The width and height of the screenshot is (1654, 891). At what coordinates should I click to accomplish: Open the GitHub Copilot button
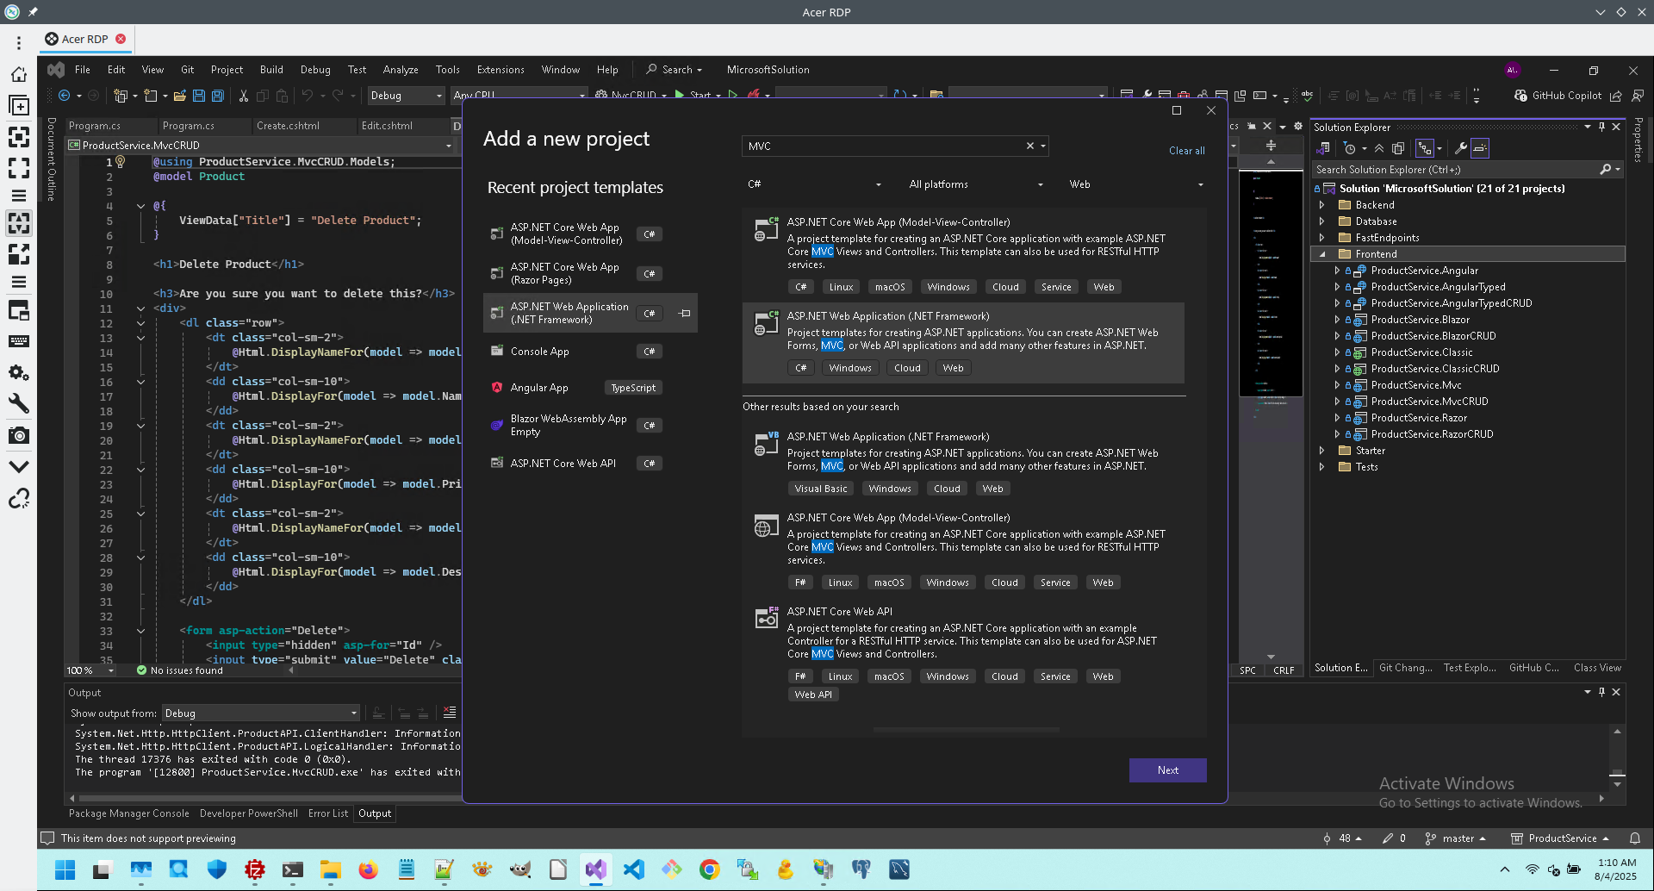pos(1558,96)
